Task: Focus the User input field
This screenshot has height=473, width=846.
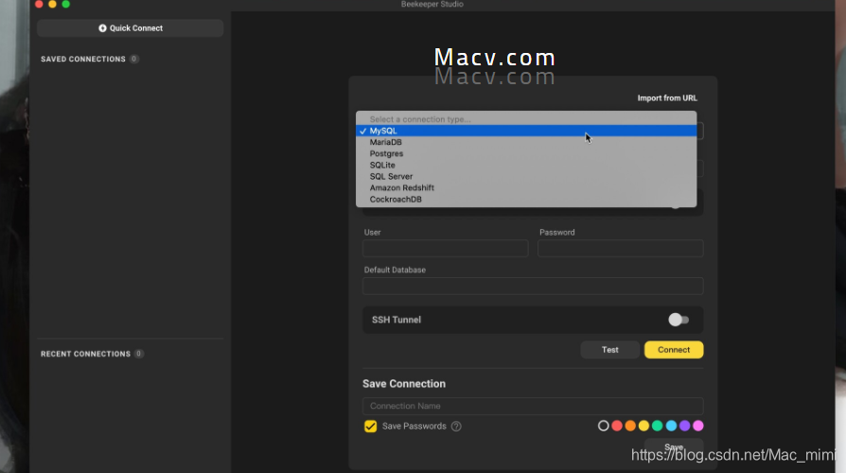Action: tap(445, 248)
